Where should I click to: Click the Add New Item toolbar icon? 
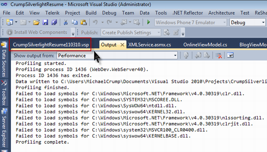click(x=23, y=22)
